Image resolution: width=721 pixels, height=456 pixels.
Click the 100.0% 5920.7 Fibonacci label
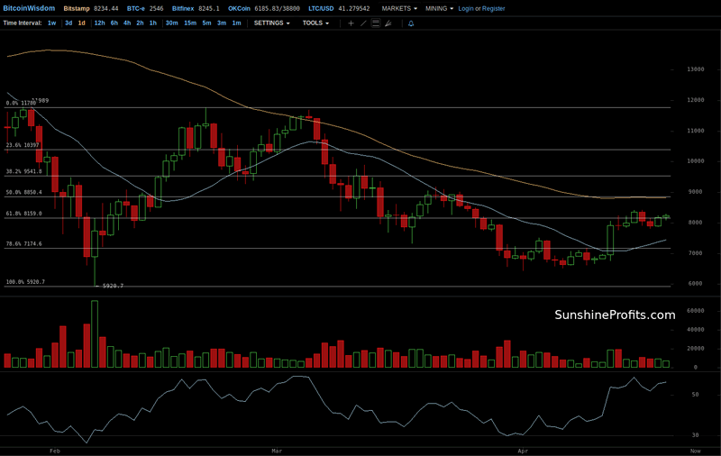pyautogui.click(x=25, y=282)
